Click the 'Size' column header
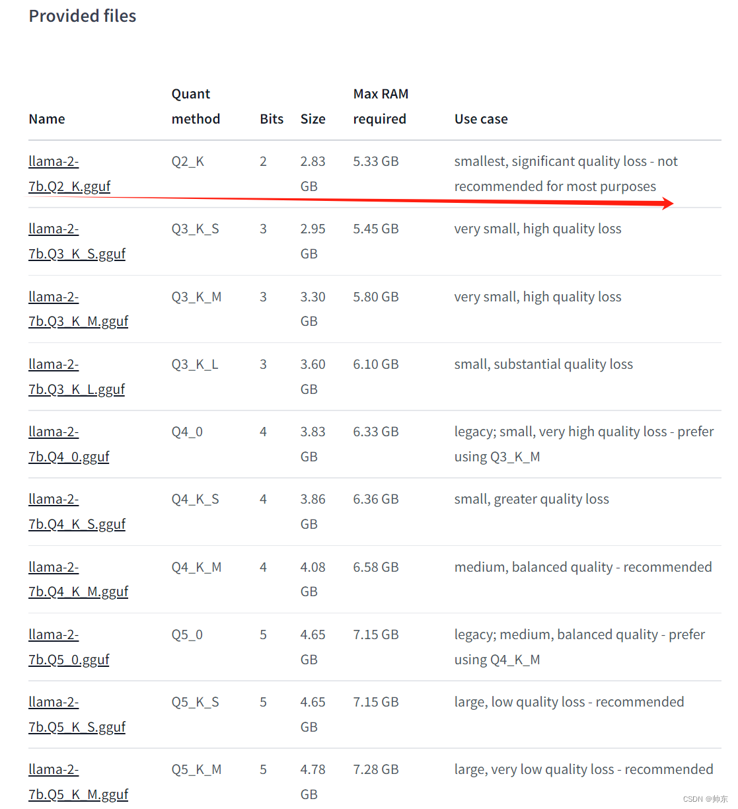This screenshot has height=809, width=738. click(313, 119)
